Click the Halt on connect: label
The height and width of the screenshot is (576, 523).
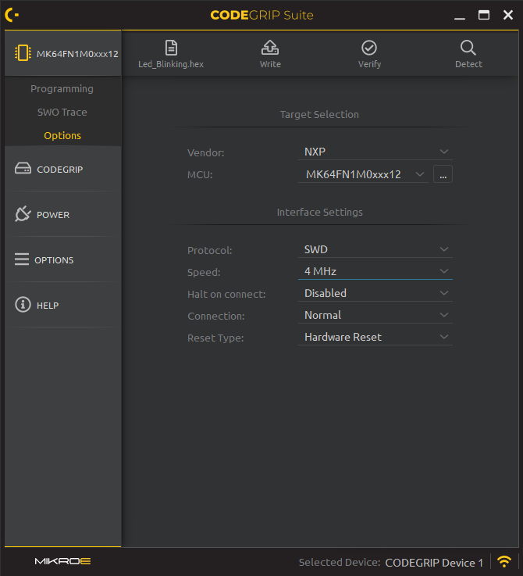[x=226, y=294]
